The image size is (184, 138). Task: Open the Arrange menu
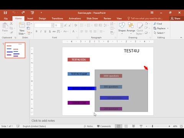(x=131, y=28)
